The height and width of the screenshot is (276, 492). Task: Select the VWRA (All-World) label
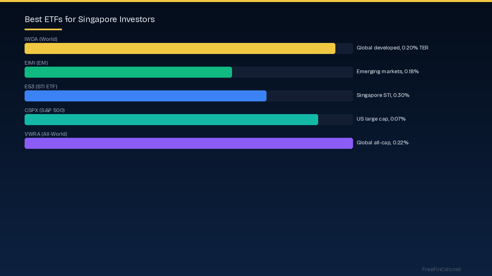pyautogui.click(x=46, y=134)
